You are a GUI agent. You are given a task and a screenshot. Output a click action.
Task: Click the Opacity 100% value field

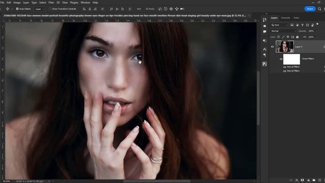click(311, 31)
